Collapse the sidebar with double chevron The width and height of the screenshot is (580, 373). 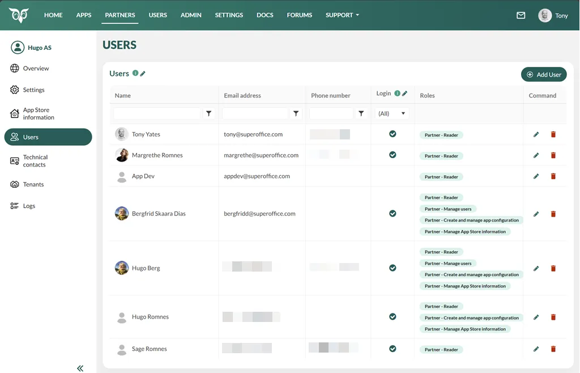pyautogui.click(x=80, y=368)
